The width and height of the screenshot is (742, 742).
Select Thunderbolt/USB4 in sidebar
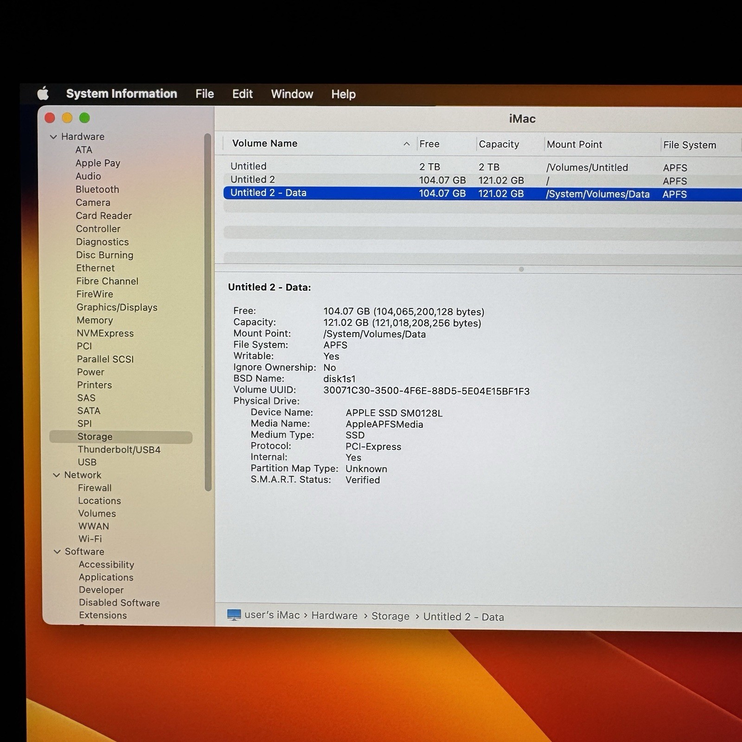click(x=119, y=449)
